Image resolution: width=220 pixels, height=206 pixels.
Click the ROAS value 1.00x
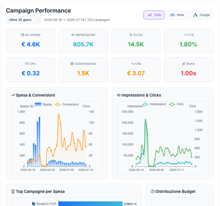pyautogui.click(x=188, y=73)
